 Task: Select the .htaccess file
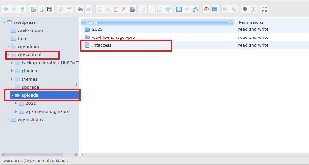click(102, 45)
